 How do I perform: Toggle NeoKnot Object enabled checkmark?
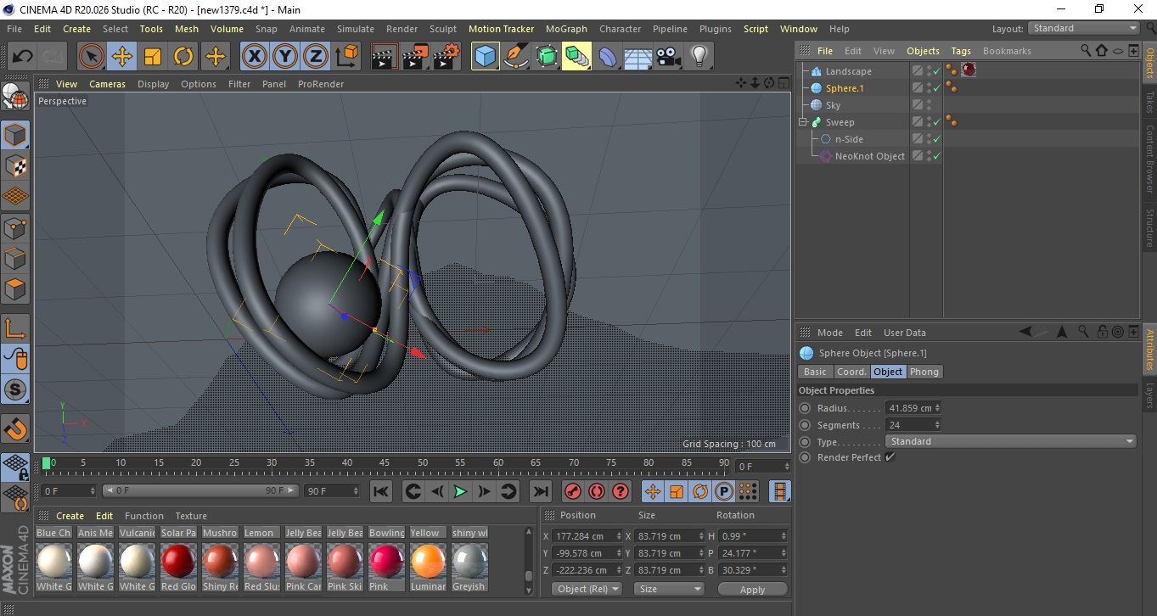[x=936, y=156]
